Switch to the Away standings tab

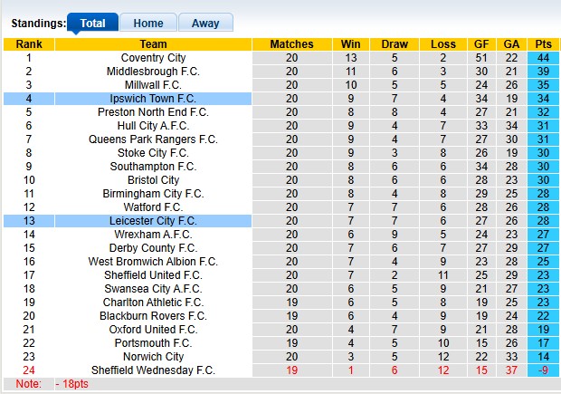(x=205, y=24)
